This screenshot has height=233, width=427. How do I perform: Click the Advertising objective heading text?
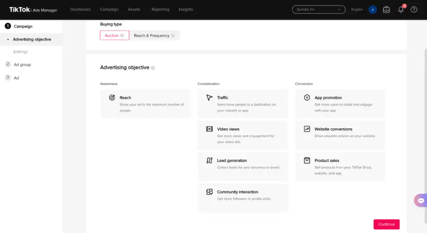click(125, 68)
